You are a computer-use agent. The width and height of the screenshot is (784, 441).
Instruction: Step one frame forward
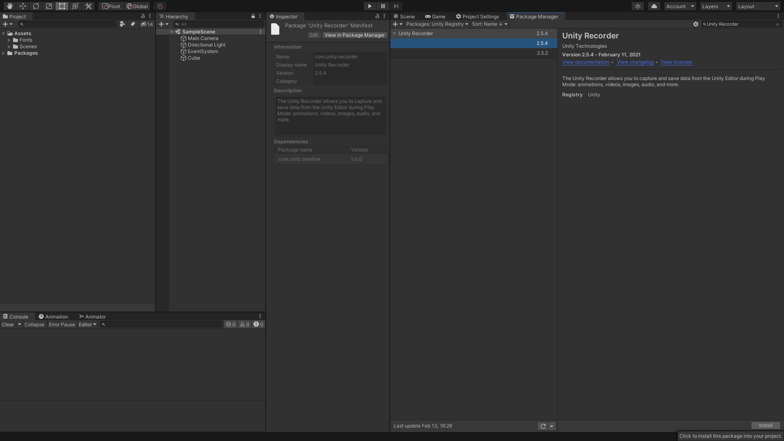point(396,6)
